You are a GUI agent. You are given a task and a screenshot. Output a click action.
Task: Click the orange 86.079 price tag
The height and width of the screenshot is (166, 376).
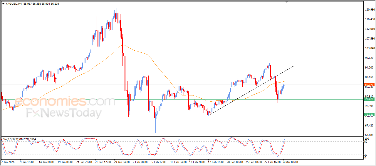click(369, 85)
